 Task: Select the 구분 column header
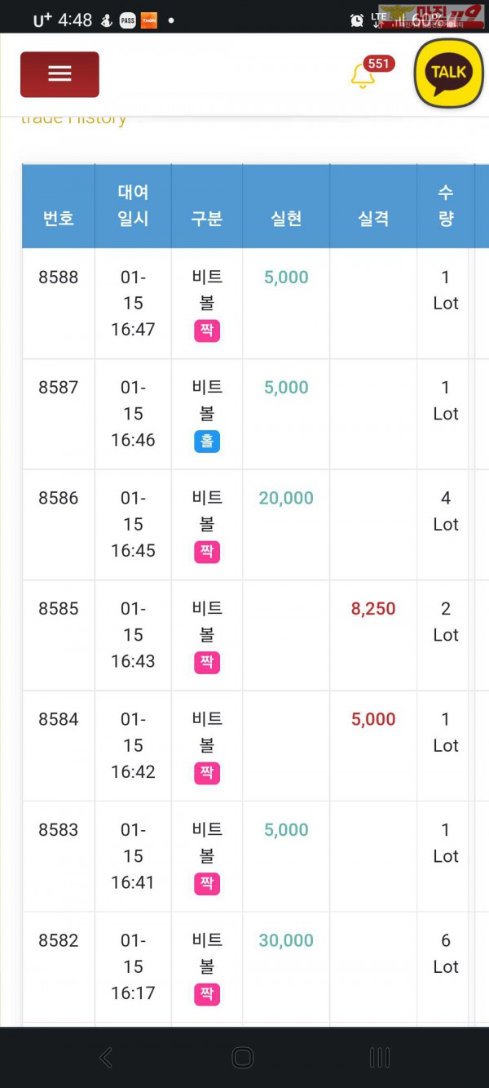(x=207, y=219)
